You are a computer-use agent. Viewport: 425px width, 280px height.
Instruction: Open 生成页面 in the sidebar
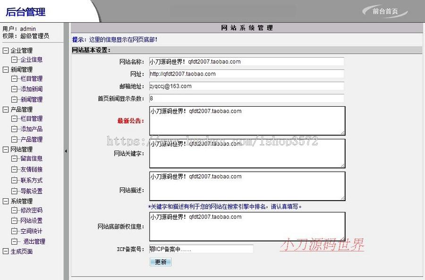[21, 251]
